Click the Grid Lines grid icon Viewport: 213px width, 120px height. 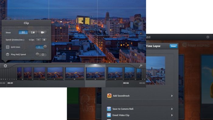point(8,47)
